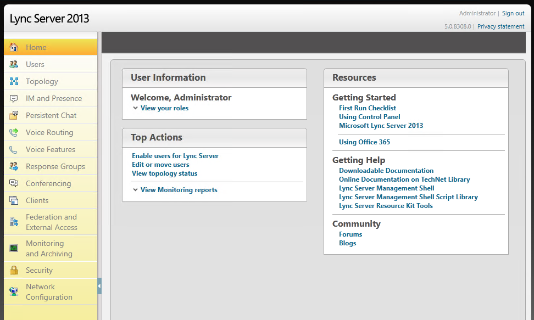Image resolution: width=534 pixels, height=320 pixels.
Task: Click Enable users for Lync Server
Action: [x=175, y=155]
